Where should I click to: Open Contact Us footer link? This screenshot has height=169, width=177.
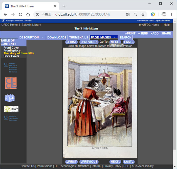point(28,166)
